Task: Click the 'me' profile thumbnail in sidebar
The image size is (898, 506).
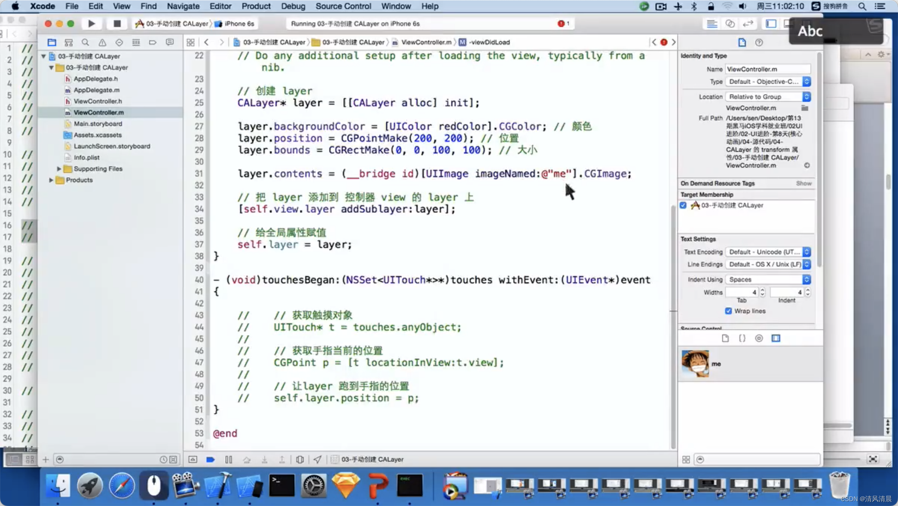Action: click(x=695, y=362)
